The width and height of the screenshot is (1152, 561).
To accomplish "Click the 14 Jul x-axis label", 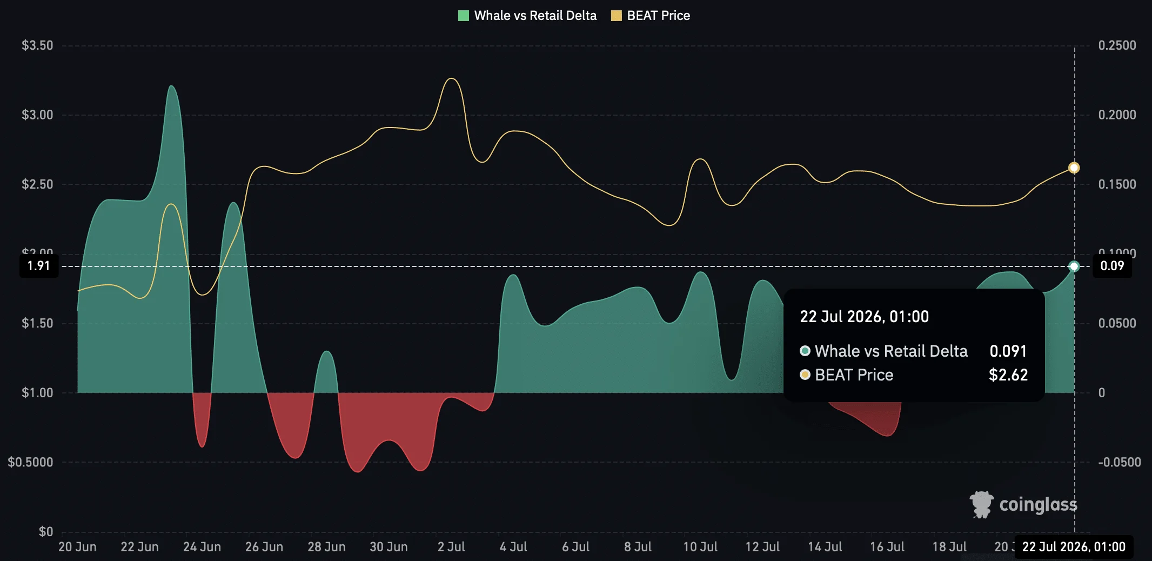I will [825, 547].
